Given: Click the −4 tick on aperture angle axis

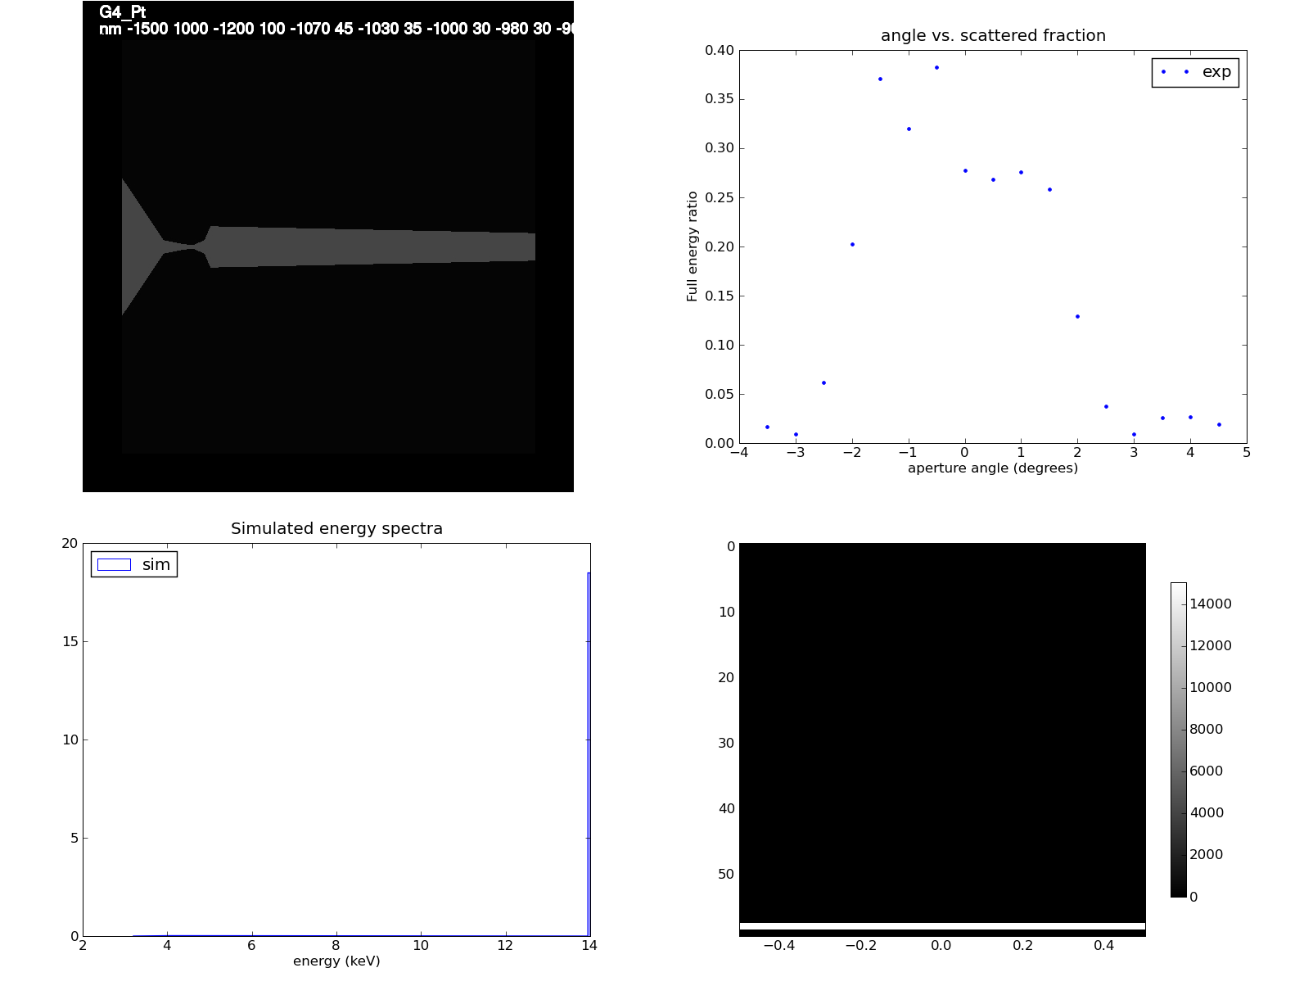Looking at the screenshot, I should coord(739,452).
